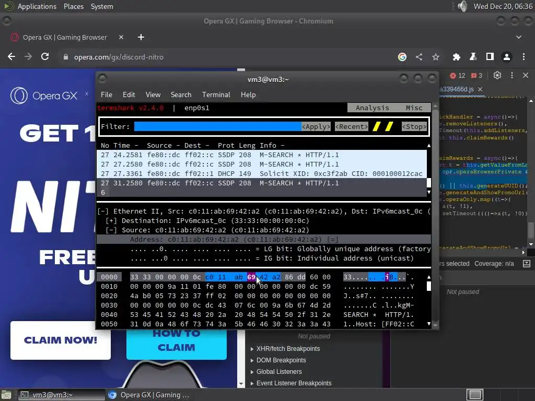Open the tab search chevron
Viewport: 535px width, 401px height.
[x=519, y=37]
